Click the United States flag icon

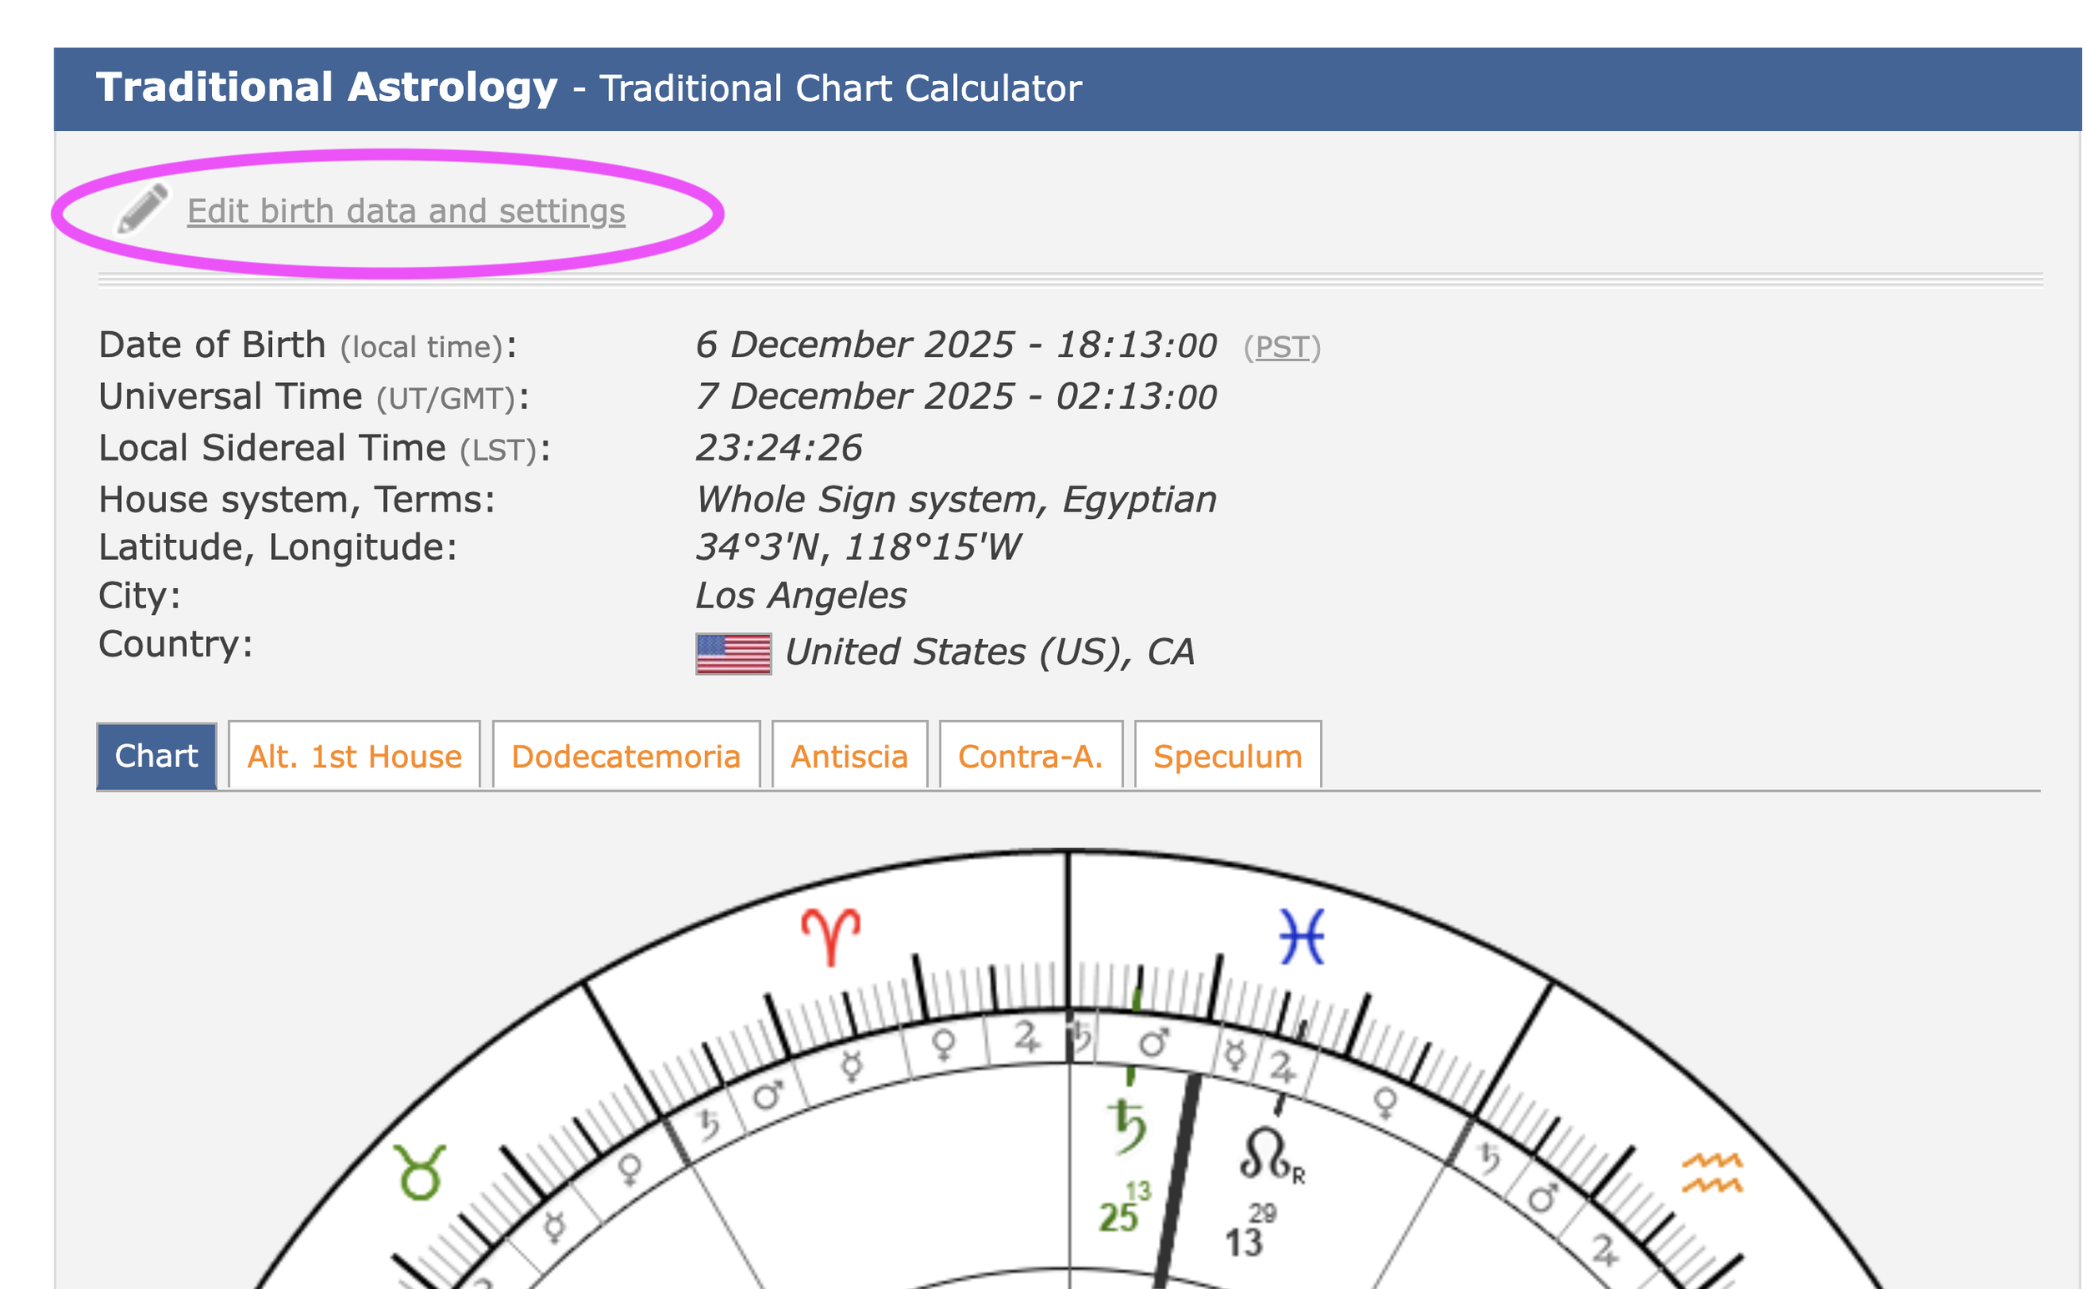tap(733, 654)
